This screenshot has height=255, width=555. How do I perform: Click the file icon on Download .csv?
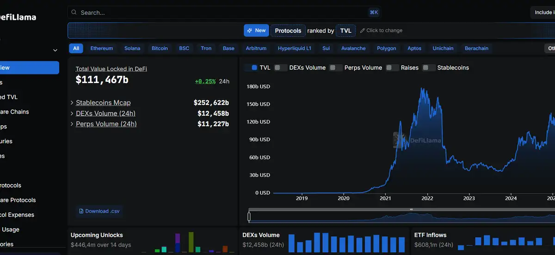pos(81,211)
